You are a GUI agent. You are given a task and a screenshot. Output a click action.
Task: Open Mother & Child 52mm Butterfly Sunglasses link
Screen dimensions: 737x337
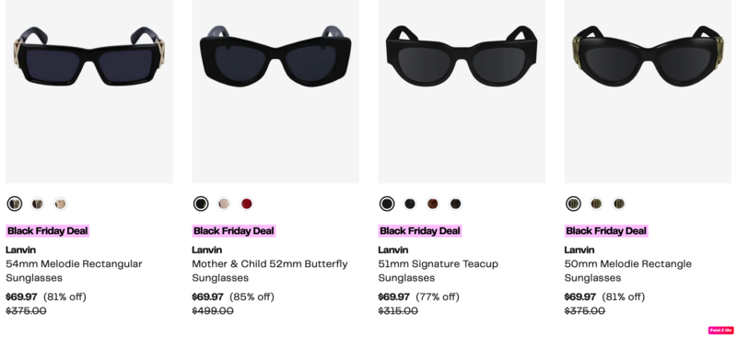coord(270,271)
